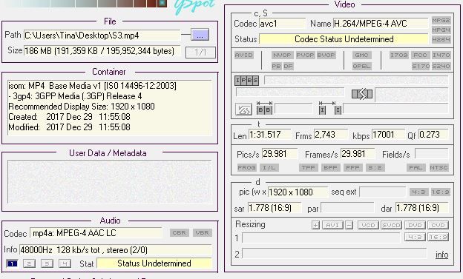
Task: Choose the SVCD resizing preset
Action: [391, 226]
